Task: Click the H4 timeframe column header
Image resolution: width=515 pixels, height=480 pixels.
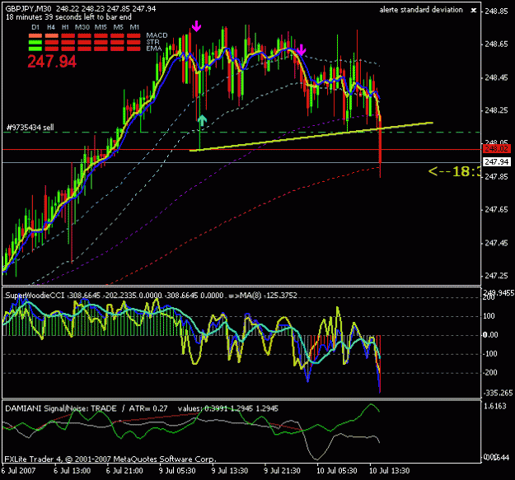Action: click(x=51, y=27)
